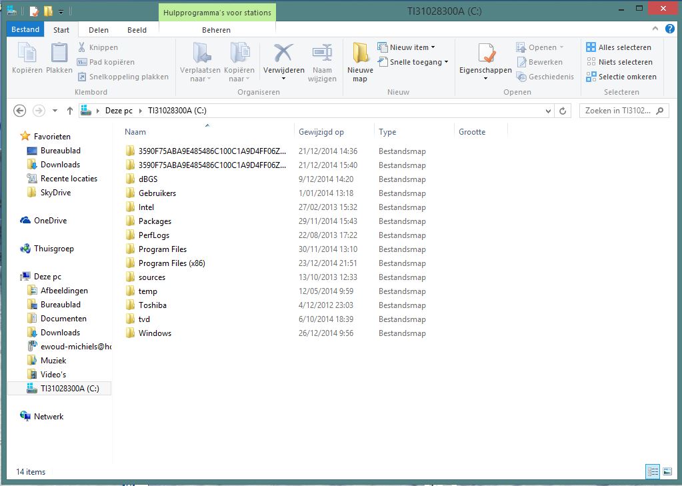Screen dimensions: 682x486
Task: Switch to the Beeld ribbon tab
Action: tap(137, 29)
